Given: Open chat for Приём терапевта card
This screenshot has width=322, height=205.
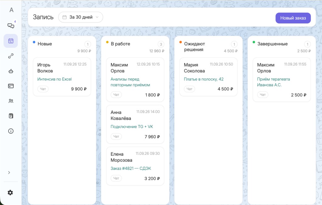Looking at the screenshot, I should (x=263, y=95).
